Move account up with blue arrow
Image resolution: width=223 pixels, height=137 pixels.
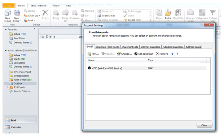point(172,54)
